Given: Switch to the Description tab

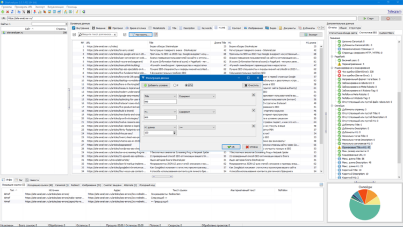Looking at the screenshot, I should click(x=187, y=28).
